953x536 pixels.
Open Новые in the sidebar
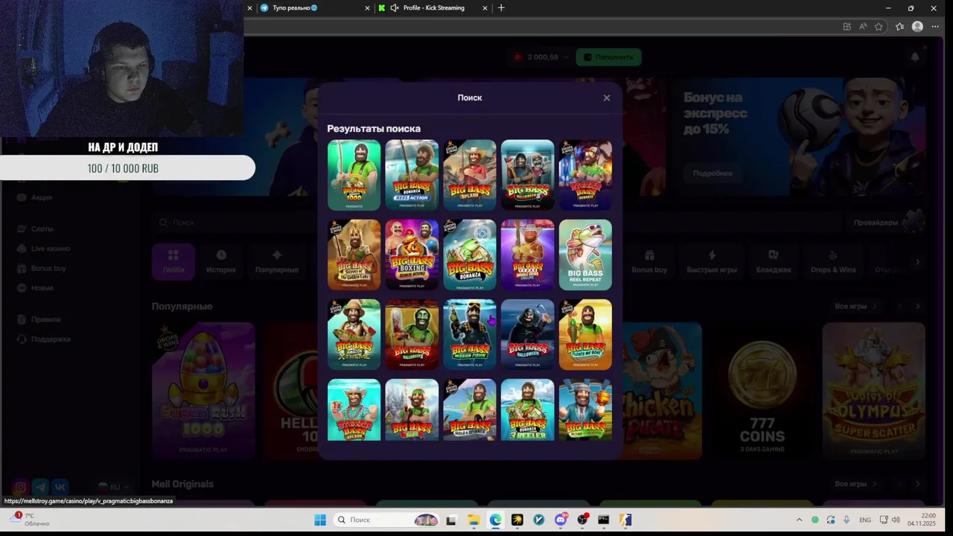tap(42, 288)
